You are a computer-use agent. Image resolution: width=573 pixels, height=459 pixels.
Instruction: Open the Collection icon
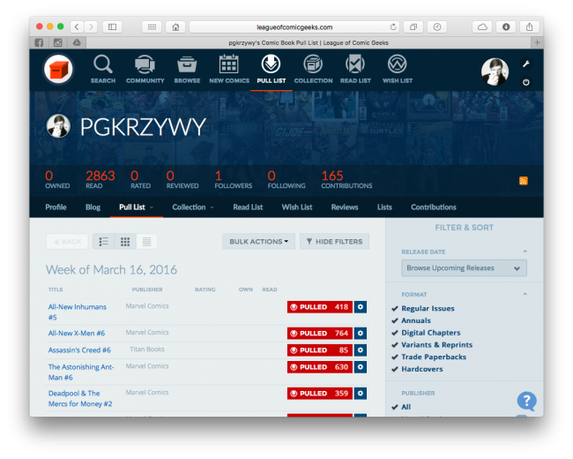click(313, 64)
